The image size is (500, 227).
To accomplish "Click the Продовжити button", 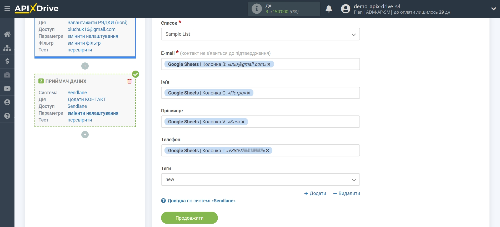I will pyautogui.click(x=189, y=218).
